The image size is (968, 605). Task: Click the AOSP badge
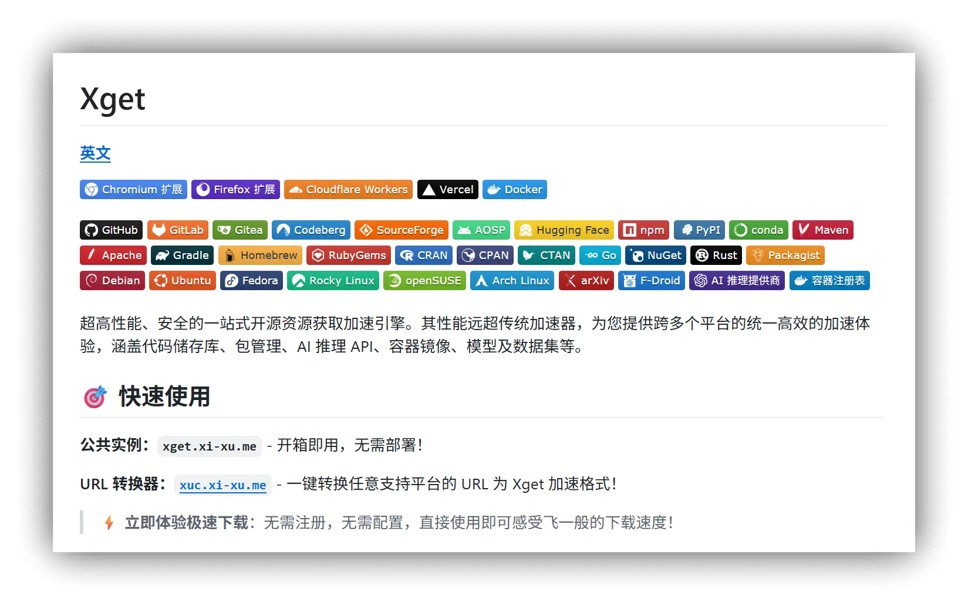[481, 230]
